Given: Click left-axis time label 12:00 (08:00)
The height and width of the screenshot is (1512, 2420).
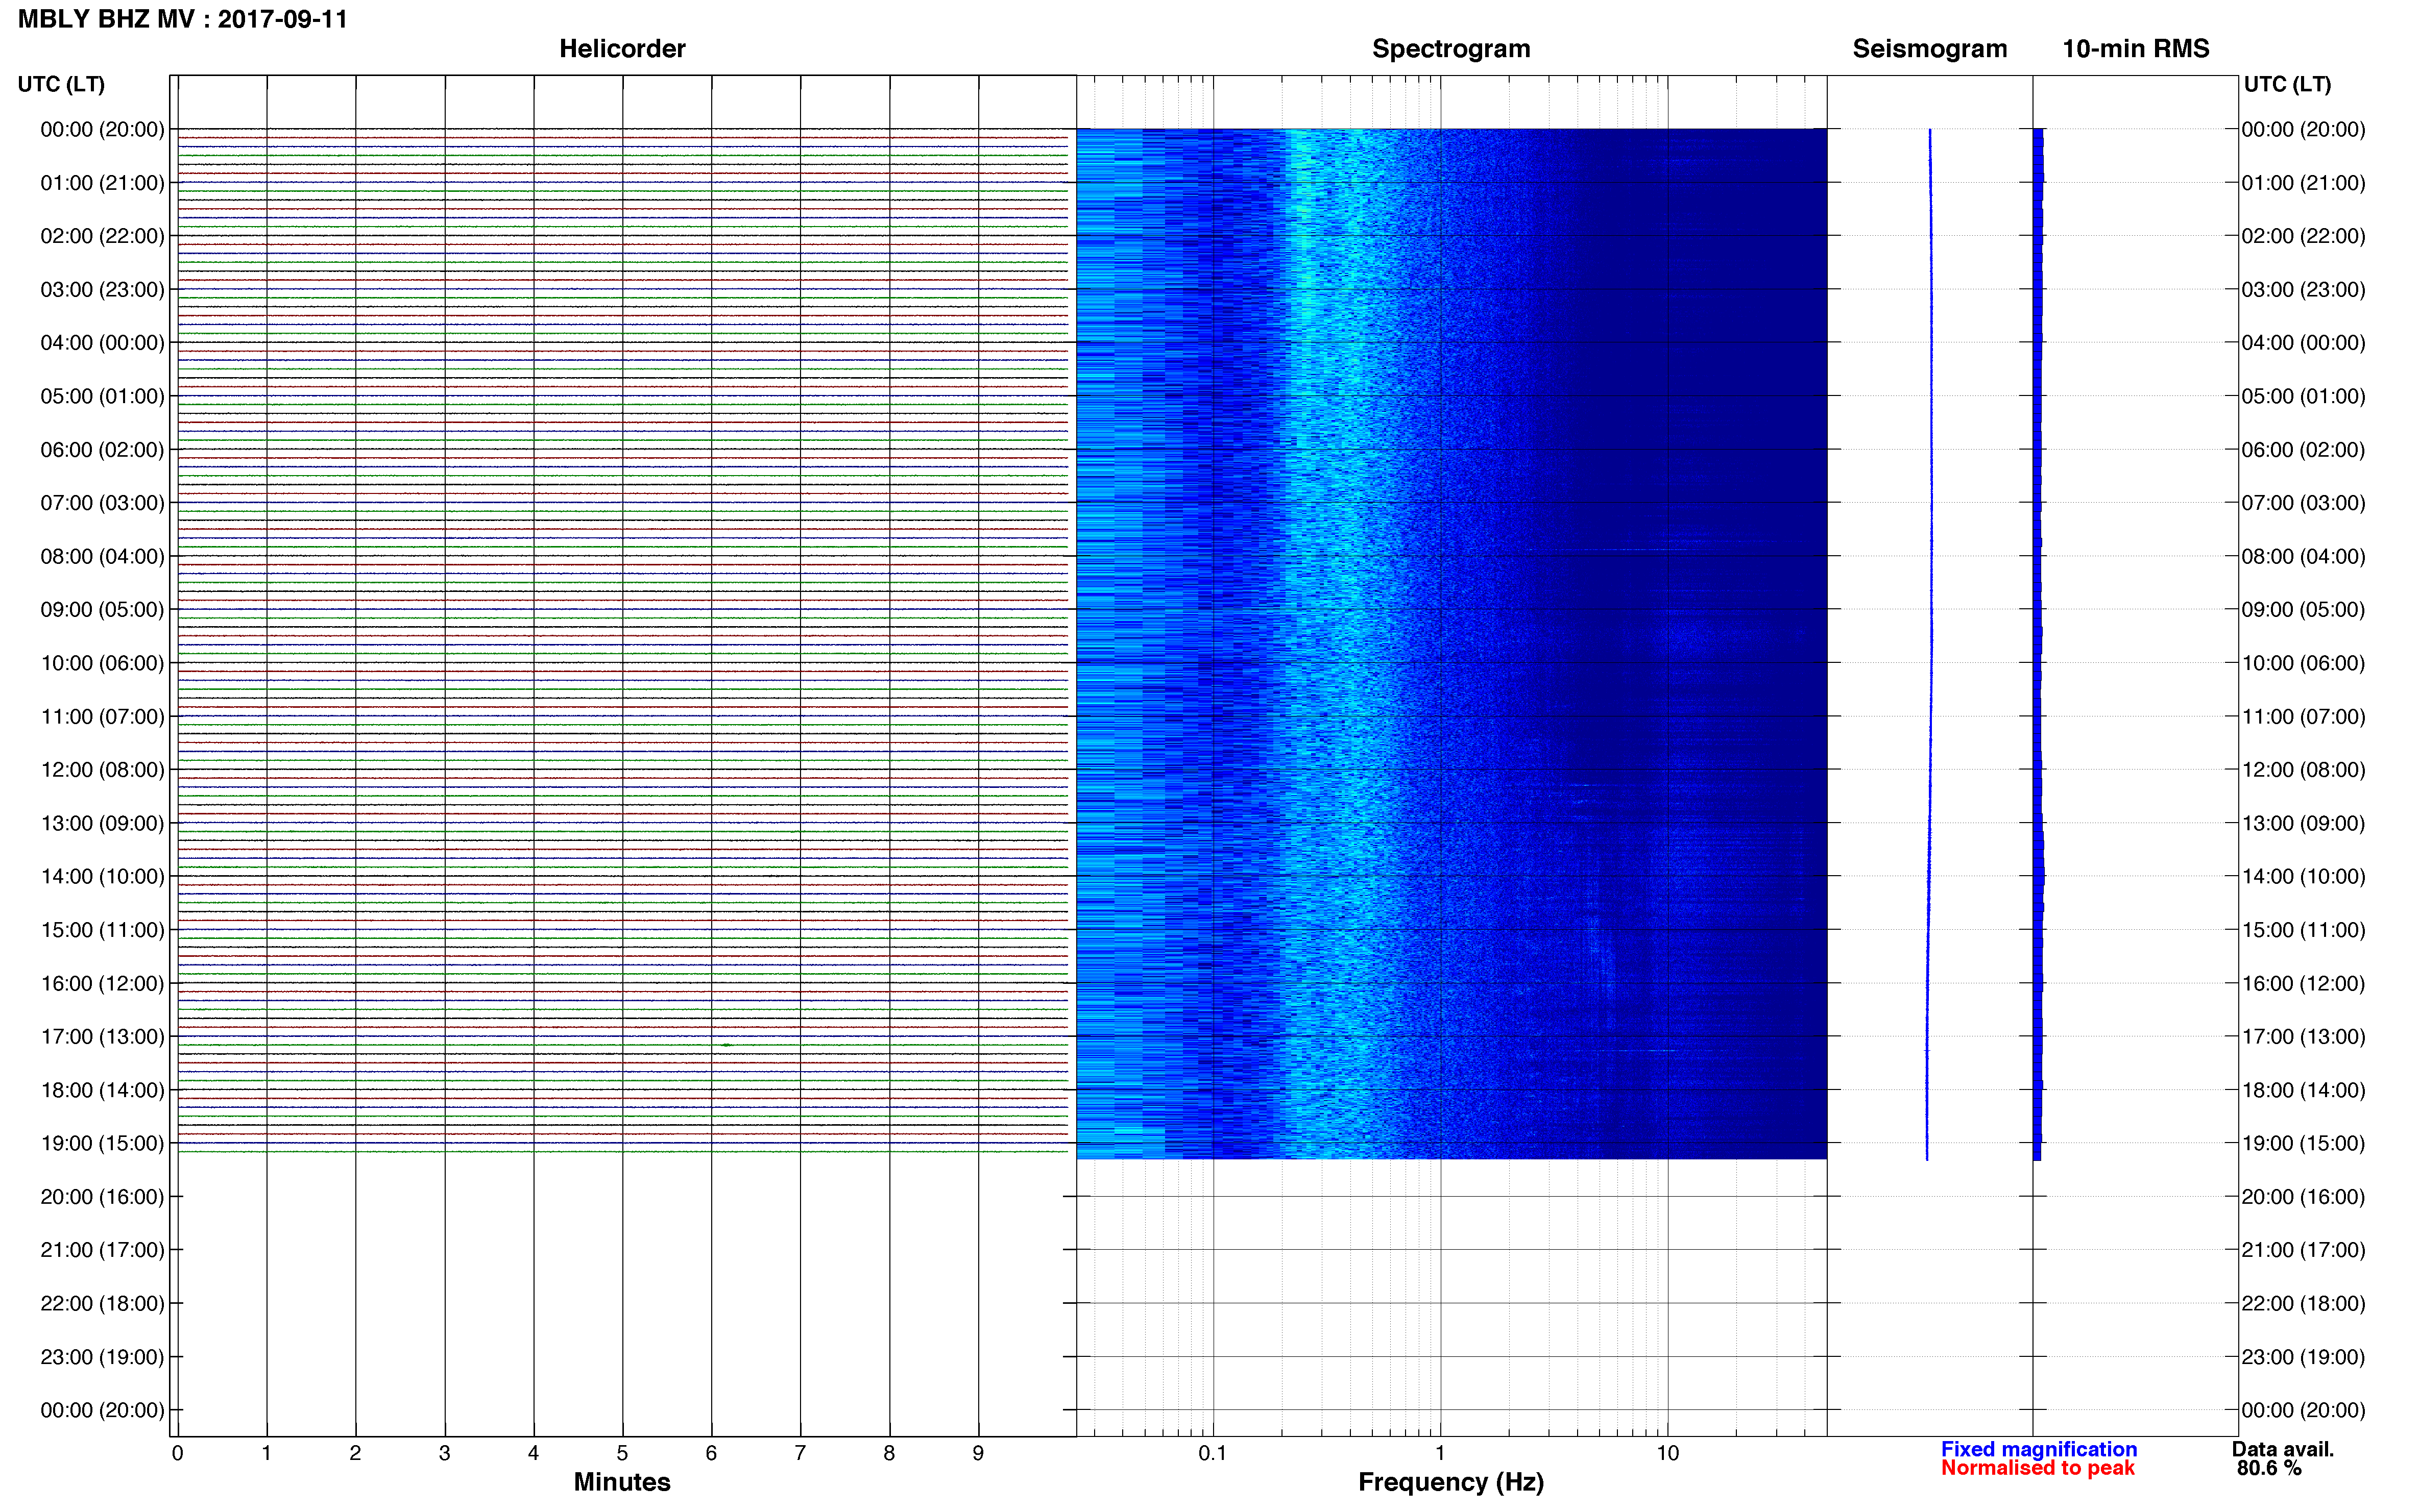Looking at the screenshot, I should [102, 770].
